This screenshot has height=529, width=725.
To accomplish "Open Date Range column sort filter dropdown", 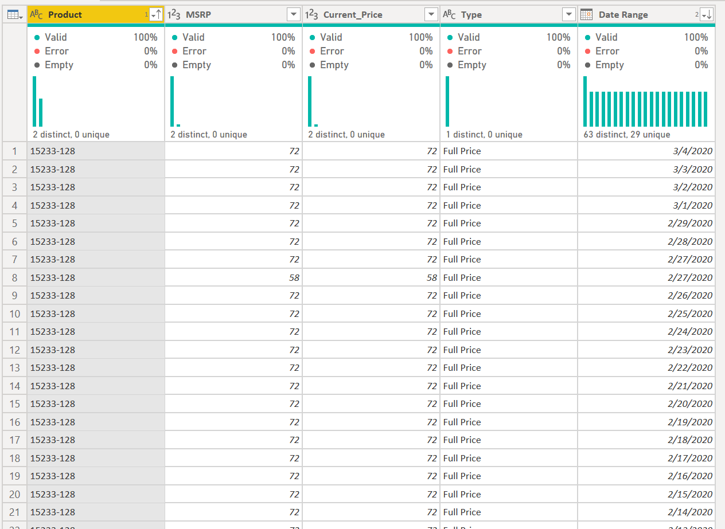I will [706, 15].
